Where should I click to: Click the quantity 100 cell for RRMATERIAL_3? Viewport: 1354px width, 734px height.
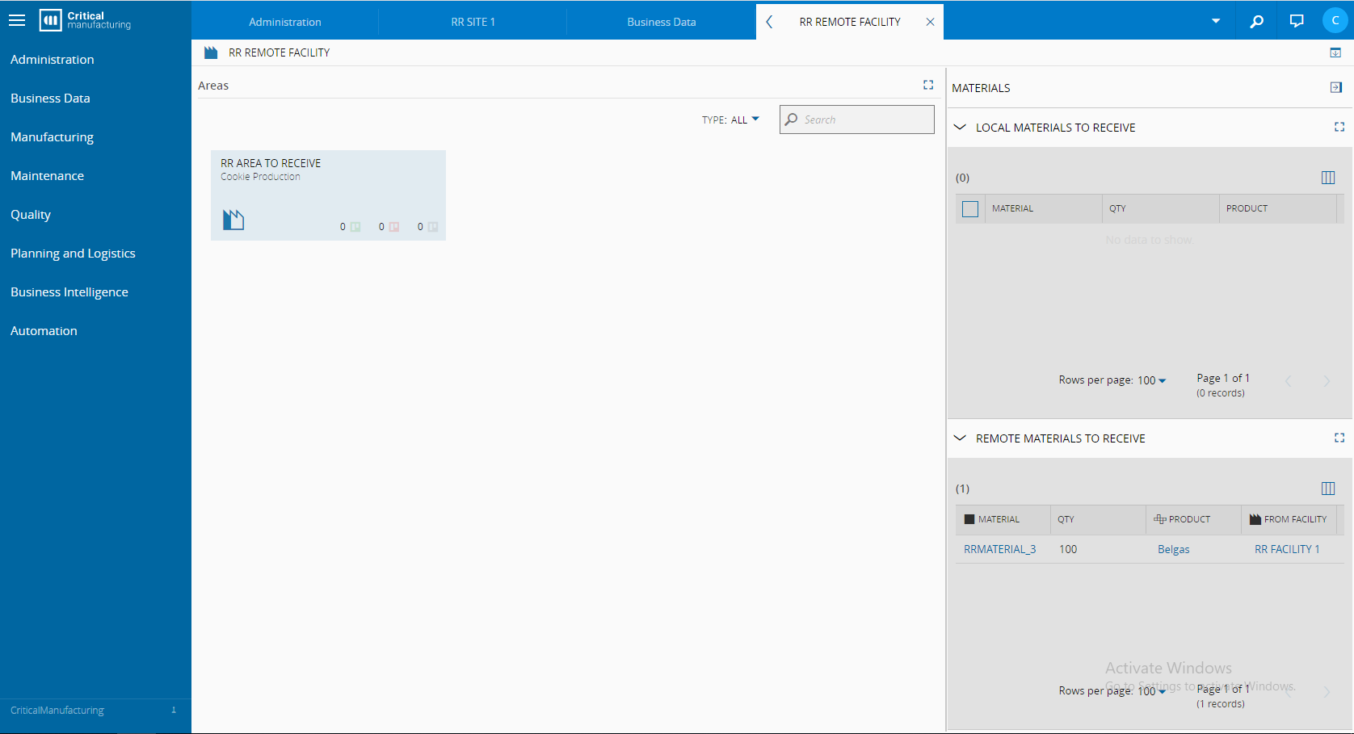(1068, 549)
